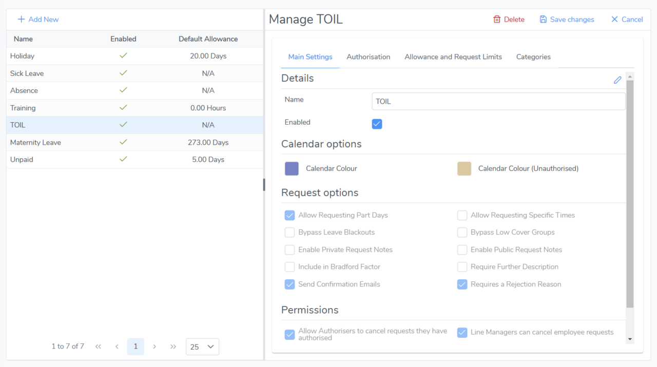Uncheck Allow Requesting Part Days
Viewport: 657px width, 367px height.
pos(289,216)
